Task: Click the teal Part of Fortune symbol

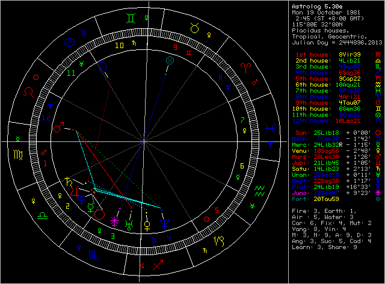Action: [x=170, y=60]
